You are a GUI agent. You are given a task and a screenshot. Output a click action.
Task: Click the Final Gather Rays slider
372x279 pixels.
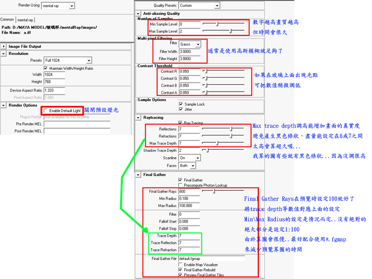223,191
